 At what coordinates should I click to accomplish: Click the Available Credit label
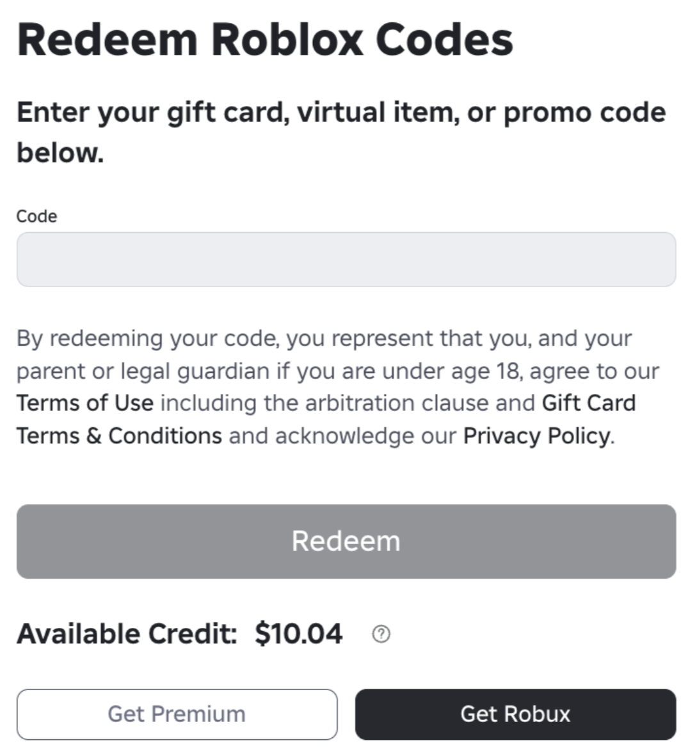click(127, 634)
